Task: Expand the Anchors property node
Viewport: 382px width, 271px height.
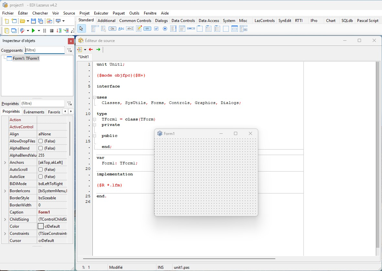Action: click(5, 162)
